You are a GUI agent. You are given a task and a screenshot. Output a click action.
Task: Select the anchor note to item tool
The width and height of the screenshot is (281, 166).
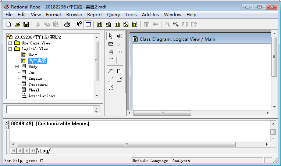tap(120, 44)
